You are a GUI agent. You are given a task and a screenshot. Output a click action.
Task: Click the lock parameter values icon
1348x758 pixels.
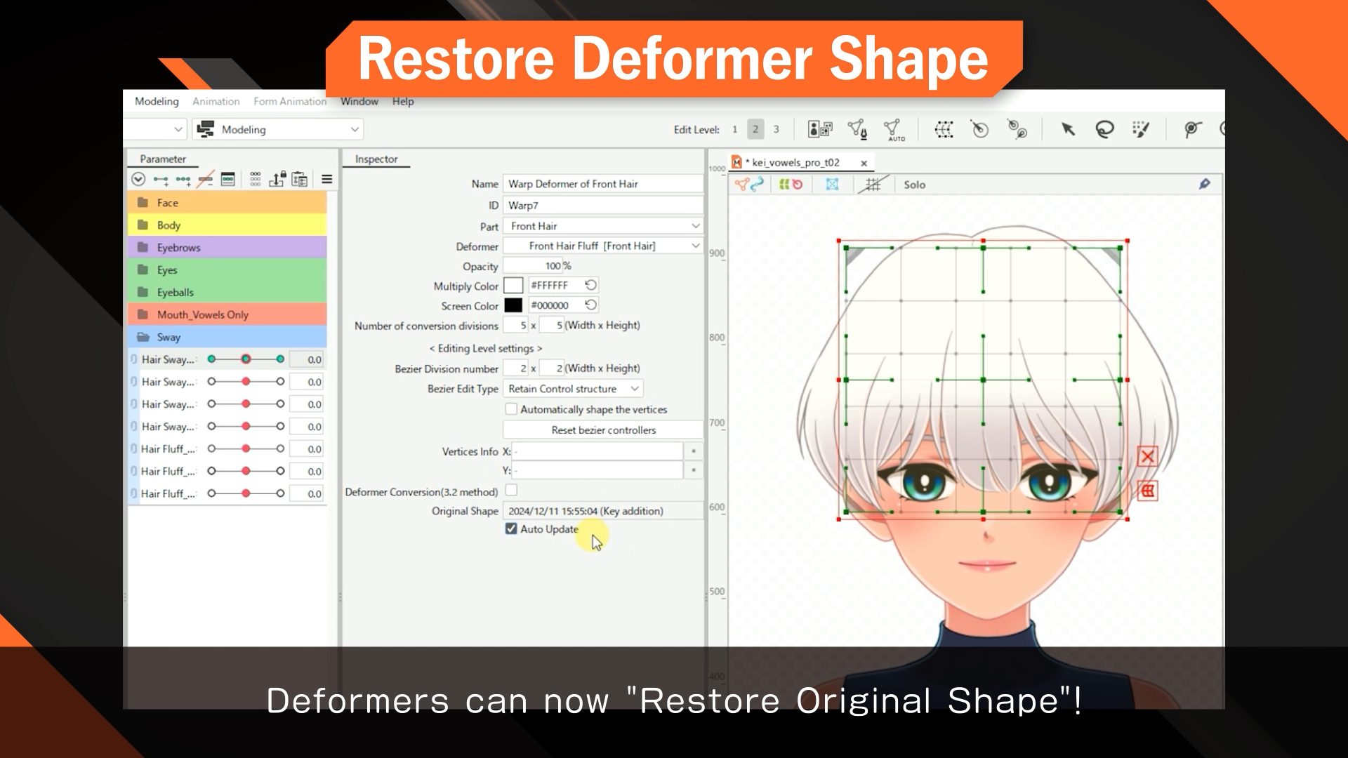pyautogui.click(x=277, y=180)
